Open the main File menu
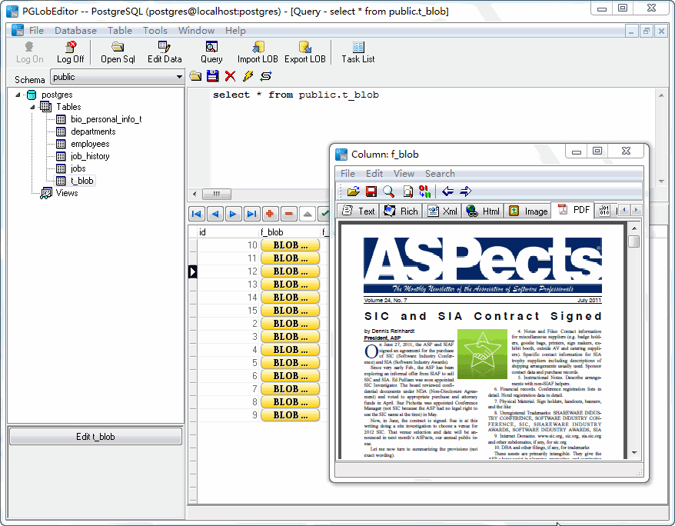675x526 pixels. (x=36, y=31)
